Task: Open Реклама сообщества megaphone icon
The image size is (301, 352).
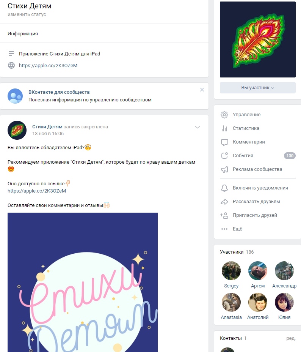Action: (224, 169)
